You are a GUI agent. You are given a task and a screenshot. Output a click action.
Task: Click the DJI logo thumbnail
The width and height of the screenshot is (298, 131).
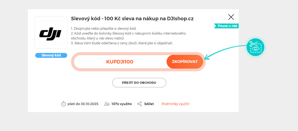(x=51, y=32)
